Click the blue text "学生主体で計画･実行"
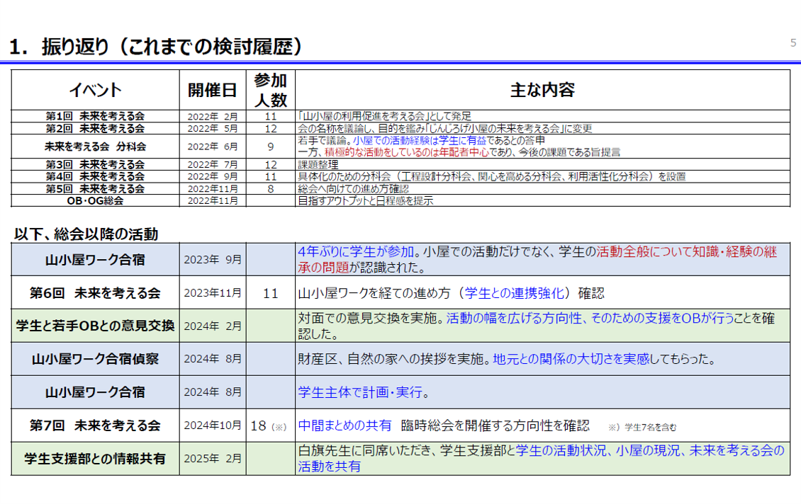 click(360, 392)
